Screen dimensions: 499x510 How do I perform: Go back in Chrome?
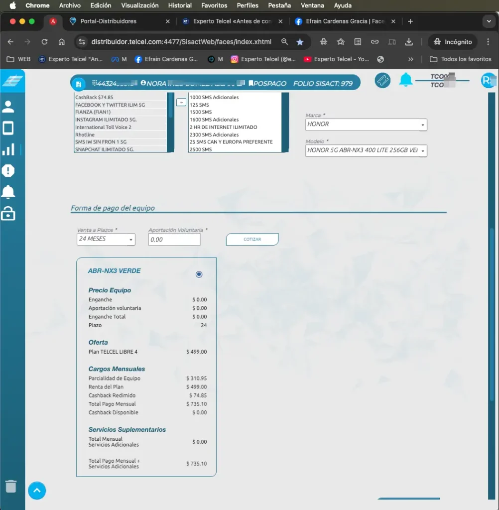pos(10,42)
